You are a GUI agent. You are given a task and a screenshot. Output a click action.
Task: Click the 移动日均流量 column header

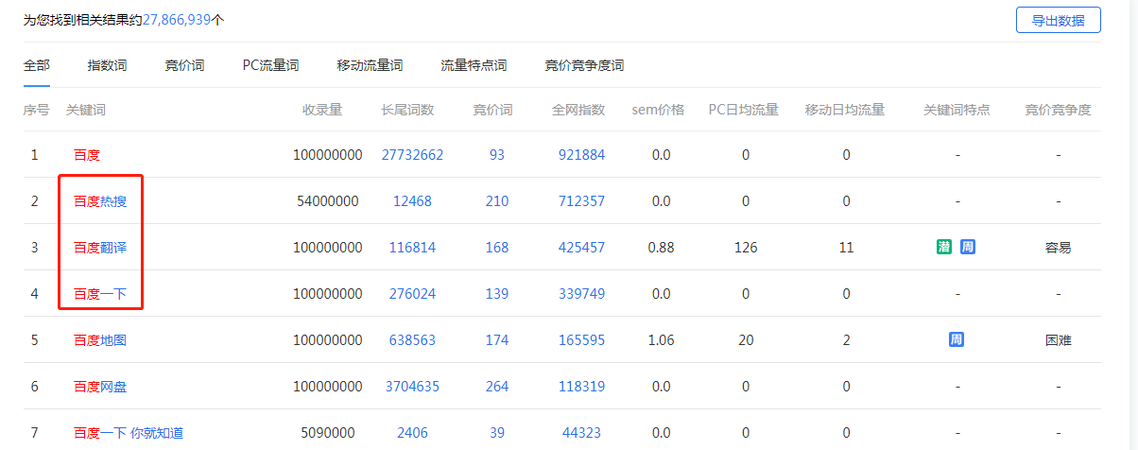(x=845, y=110)
